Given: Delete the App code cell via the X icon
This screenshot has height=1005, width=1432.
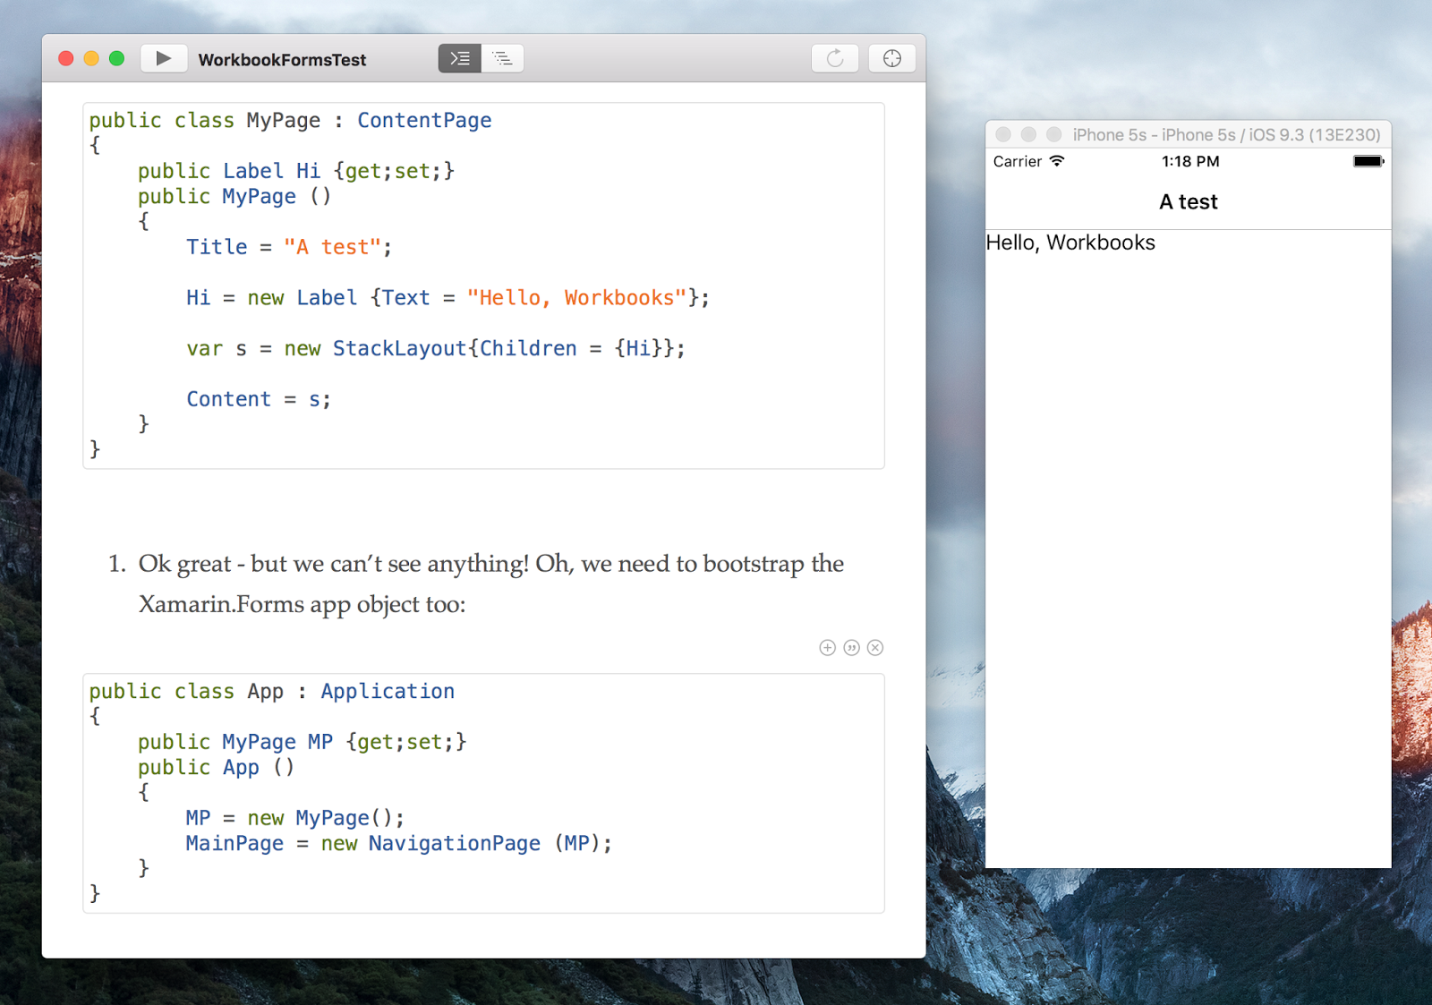Looking at the screenshot, I should pos(874,647).
